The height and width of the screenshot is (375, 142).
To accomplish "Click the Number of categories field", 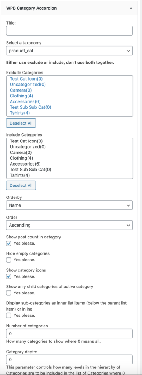I will click(69, 333).
